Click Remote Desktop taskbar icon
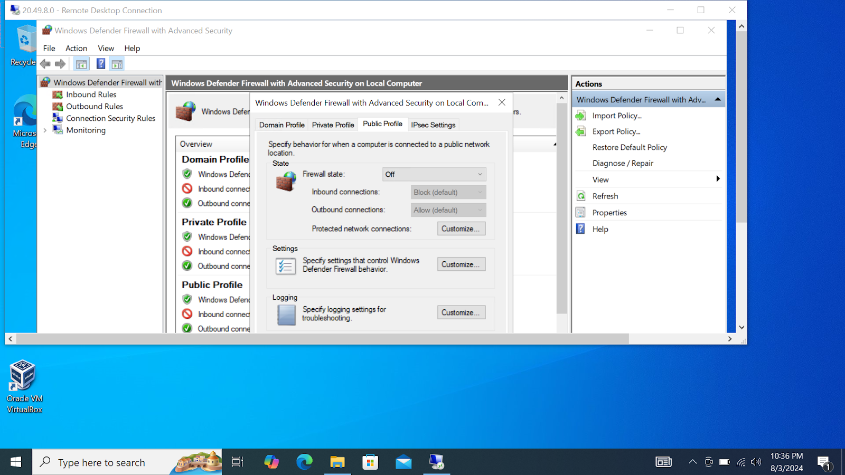 click(x=437, y=462)
